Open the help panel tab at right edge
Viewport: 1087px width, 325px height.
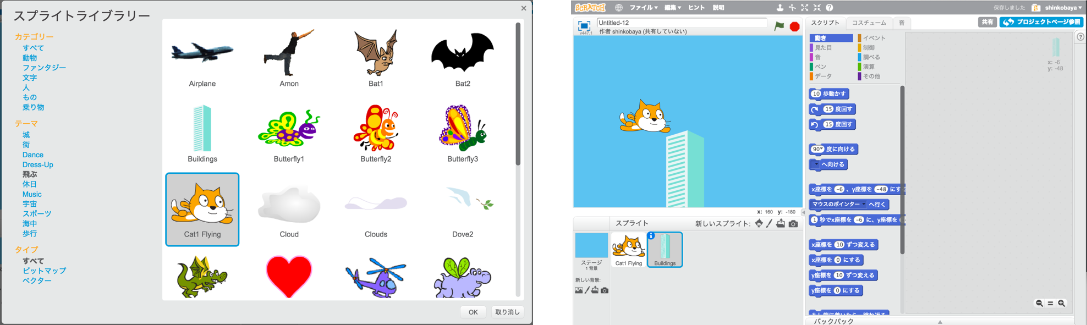click(1080, 37)
